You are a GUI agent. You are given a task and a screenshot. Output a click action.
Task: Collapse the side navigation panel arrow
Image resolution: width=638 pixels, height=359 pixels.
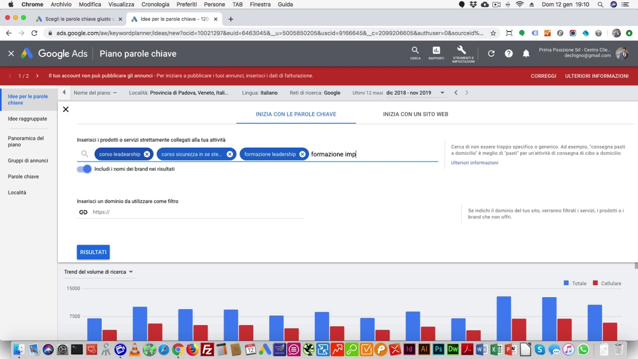pyautogui.click(x=64, y=93)
